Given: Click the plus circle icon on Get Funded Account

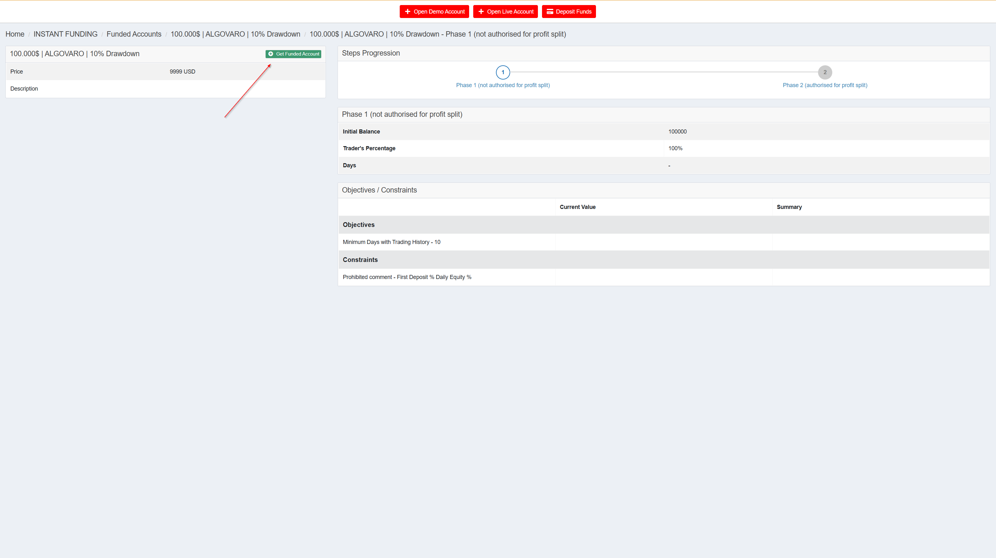Looking at the screenshot, I should point(271,54).
